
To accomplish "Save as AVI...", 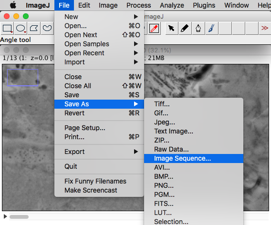I will coord(194,167).
